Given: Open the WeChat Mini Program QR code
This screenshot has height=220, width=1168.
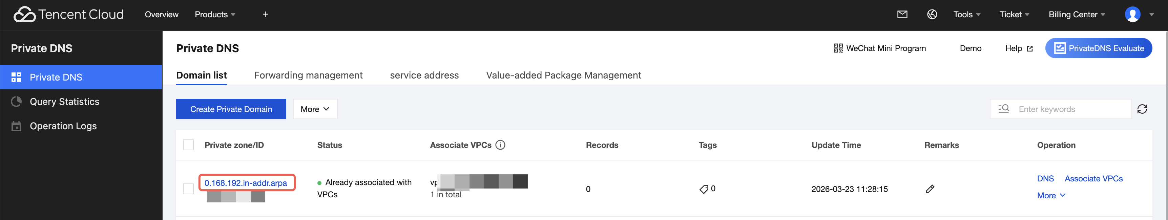Looking at the screenshot, I should [880, 48].
